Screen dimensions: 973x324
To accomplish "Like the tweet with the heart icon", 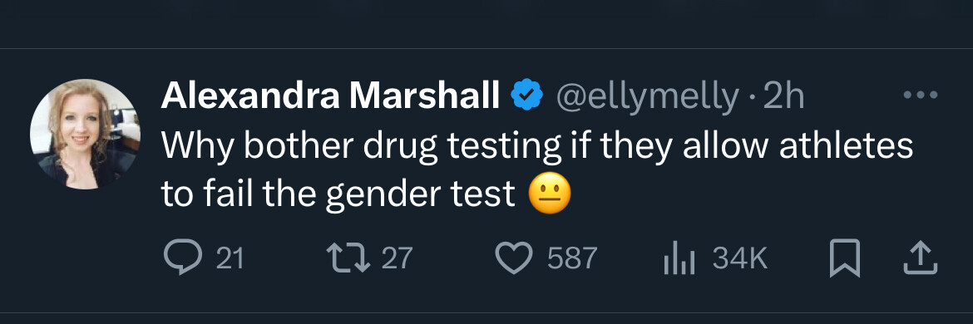I will tap(515, 258).
